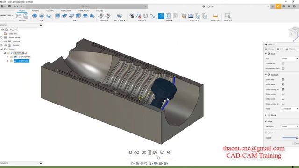Choose the Face milling icon
Image resolution: width=299 pixels, height=168 pixels.
[x=49, y=16]
